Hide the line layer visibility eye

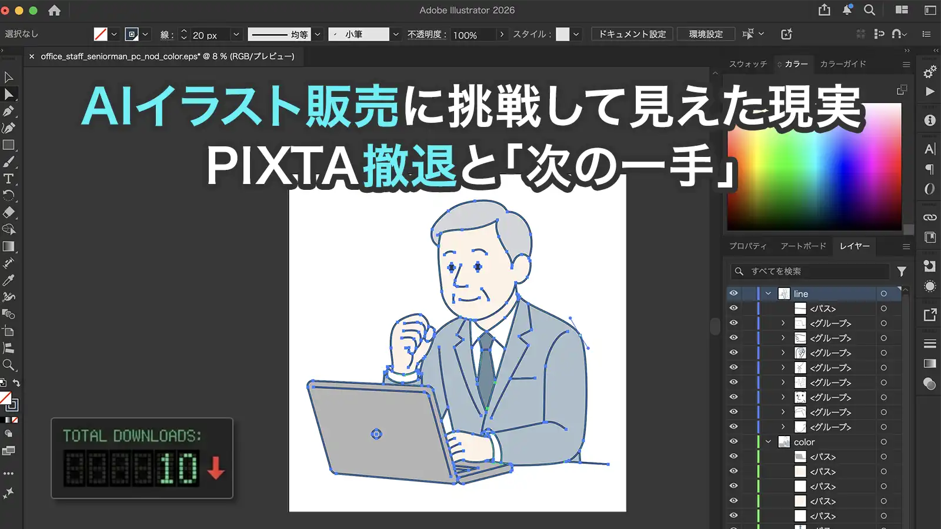733,293
